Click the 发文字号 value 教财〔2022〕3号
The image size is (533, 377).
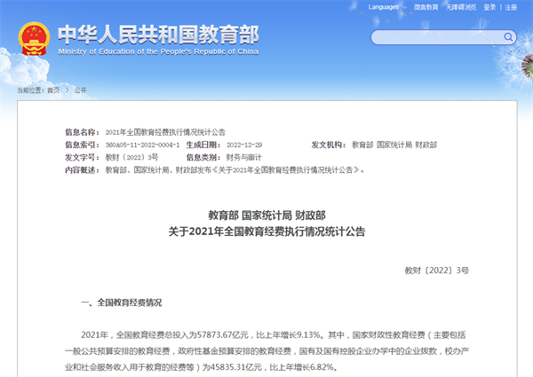(x=131, y=157)
